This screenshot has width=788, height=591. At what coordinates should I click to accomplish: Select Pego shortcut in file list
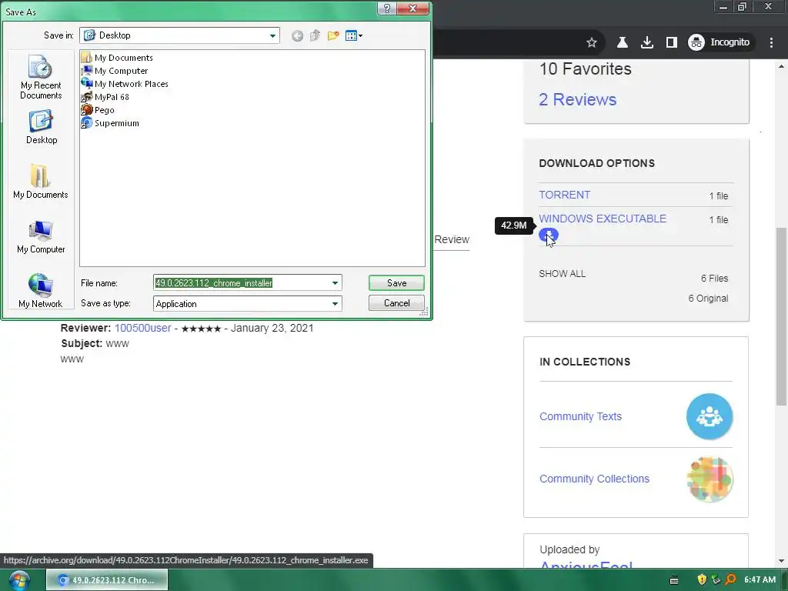click(x=98, y=110)
